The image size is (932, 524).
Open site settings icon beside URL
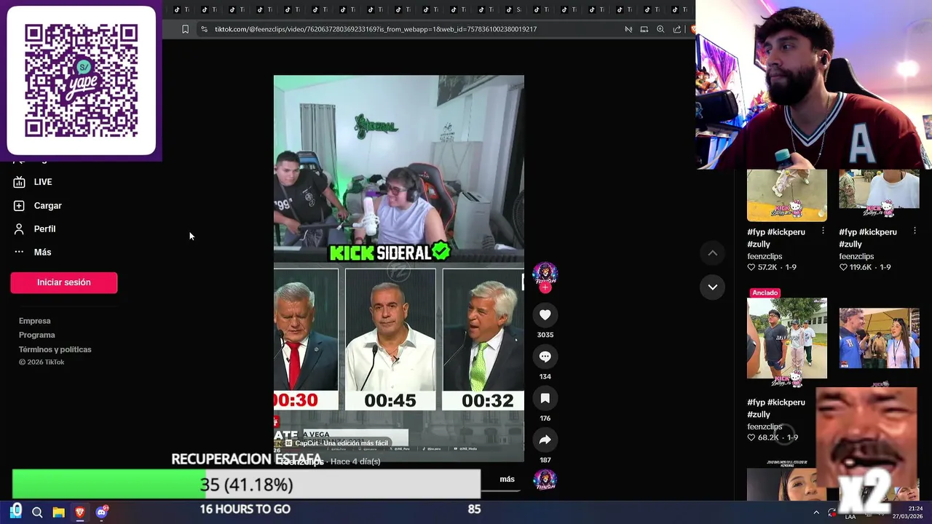pos(204,29)
